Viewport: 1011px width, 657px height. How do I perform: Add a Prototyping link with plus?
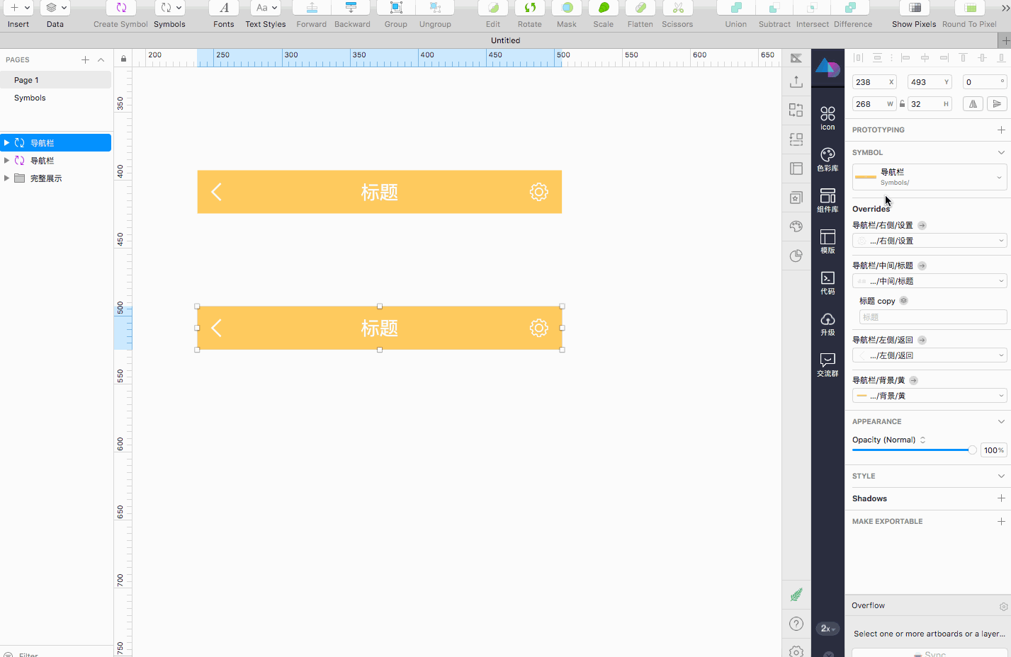pyautogui.click(x=1001, y=130)
